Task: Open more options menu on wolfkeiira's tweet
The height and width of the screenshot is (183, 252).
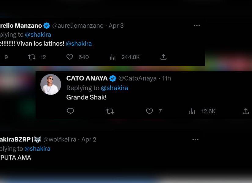Action: 195,140
